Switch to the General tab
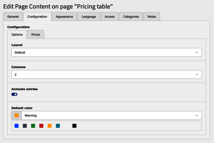Viewport: 214px width, 143px height. pos(13,17)
